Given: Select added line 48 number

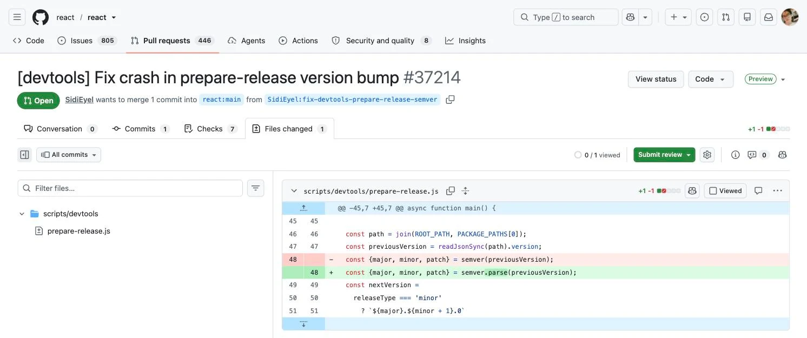Looking at the screenshot, I should [314, 273].
